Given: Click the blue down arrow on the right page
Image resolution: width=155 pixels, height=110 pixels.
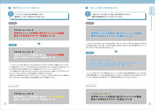Looking at the screenshot, I should click(x=116, y=52).
